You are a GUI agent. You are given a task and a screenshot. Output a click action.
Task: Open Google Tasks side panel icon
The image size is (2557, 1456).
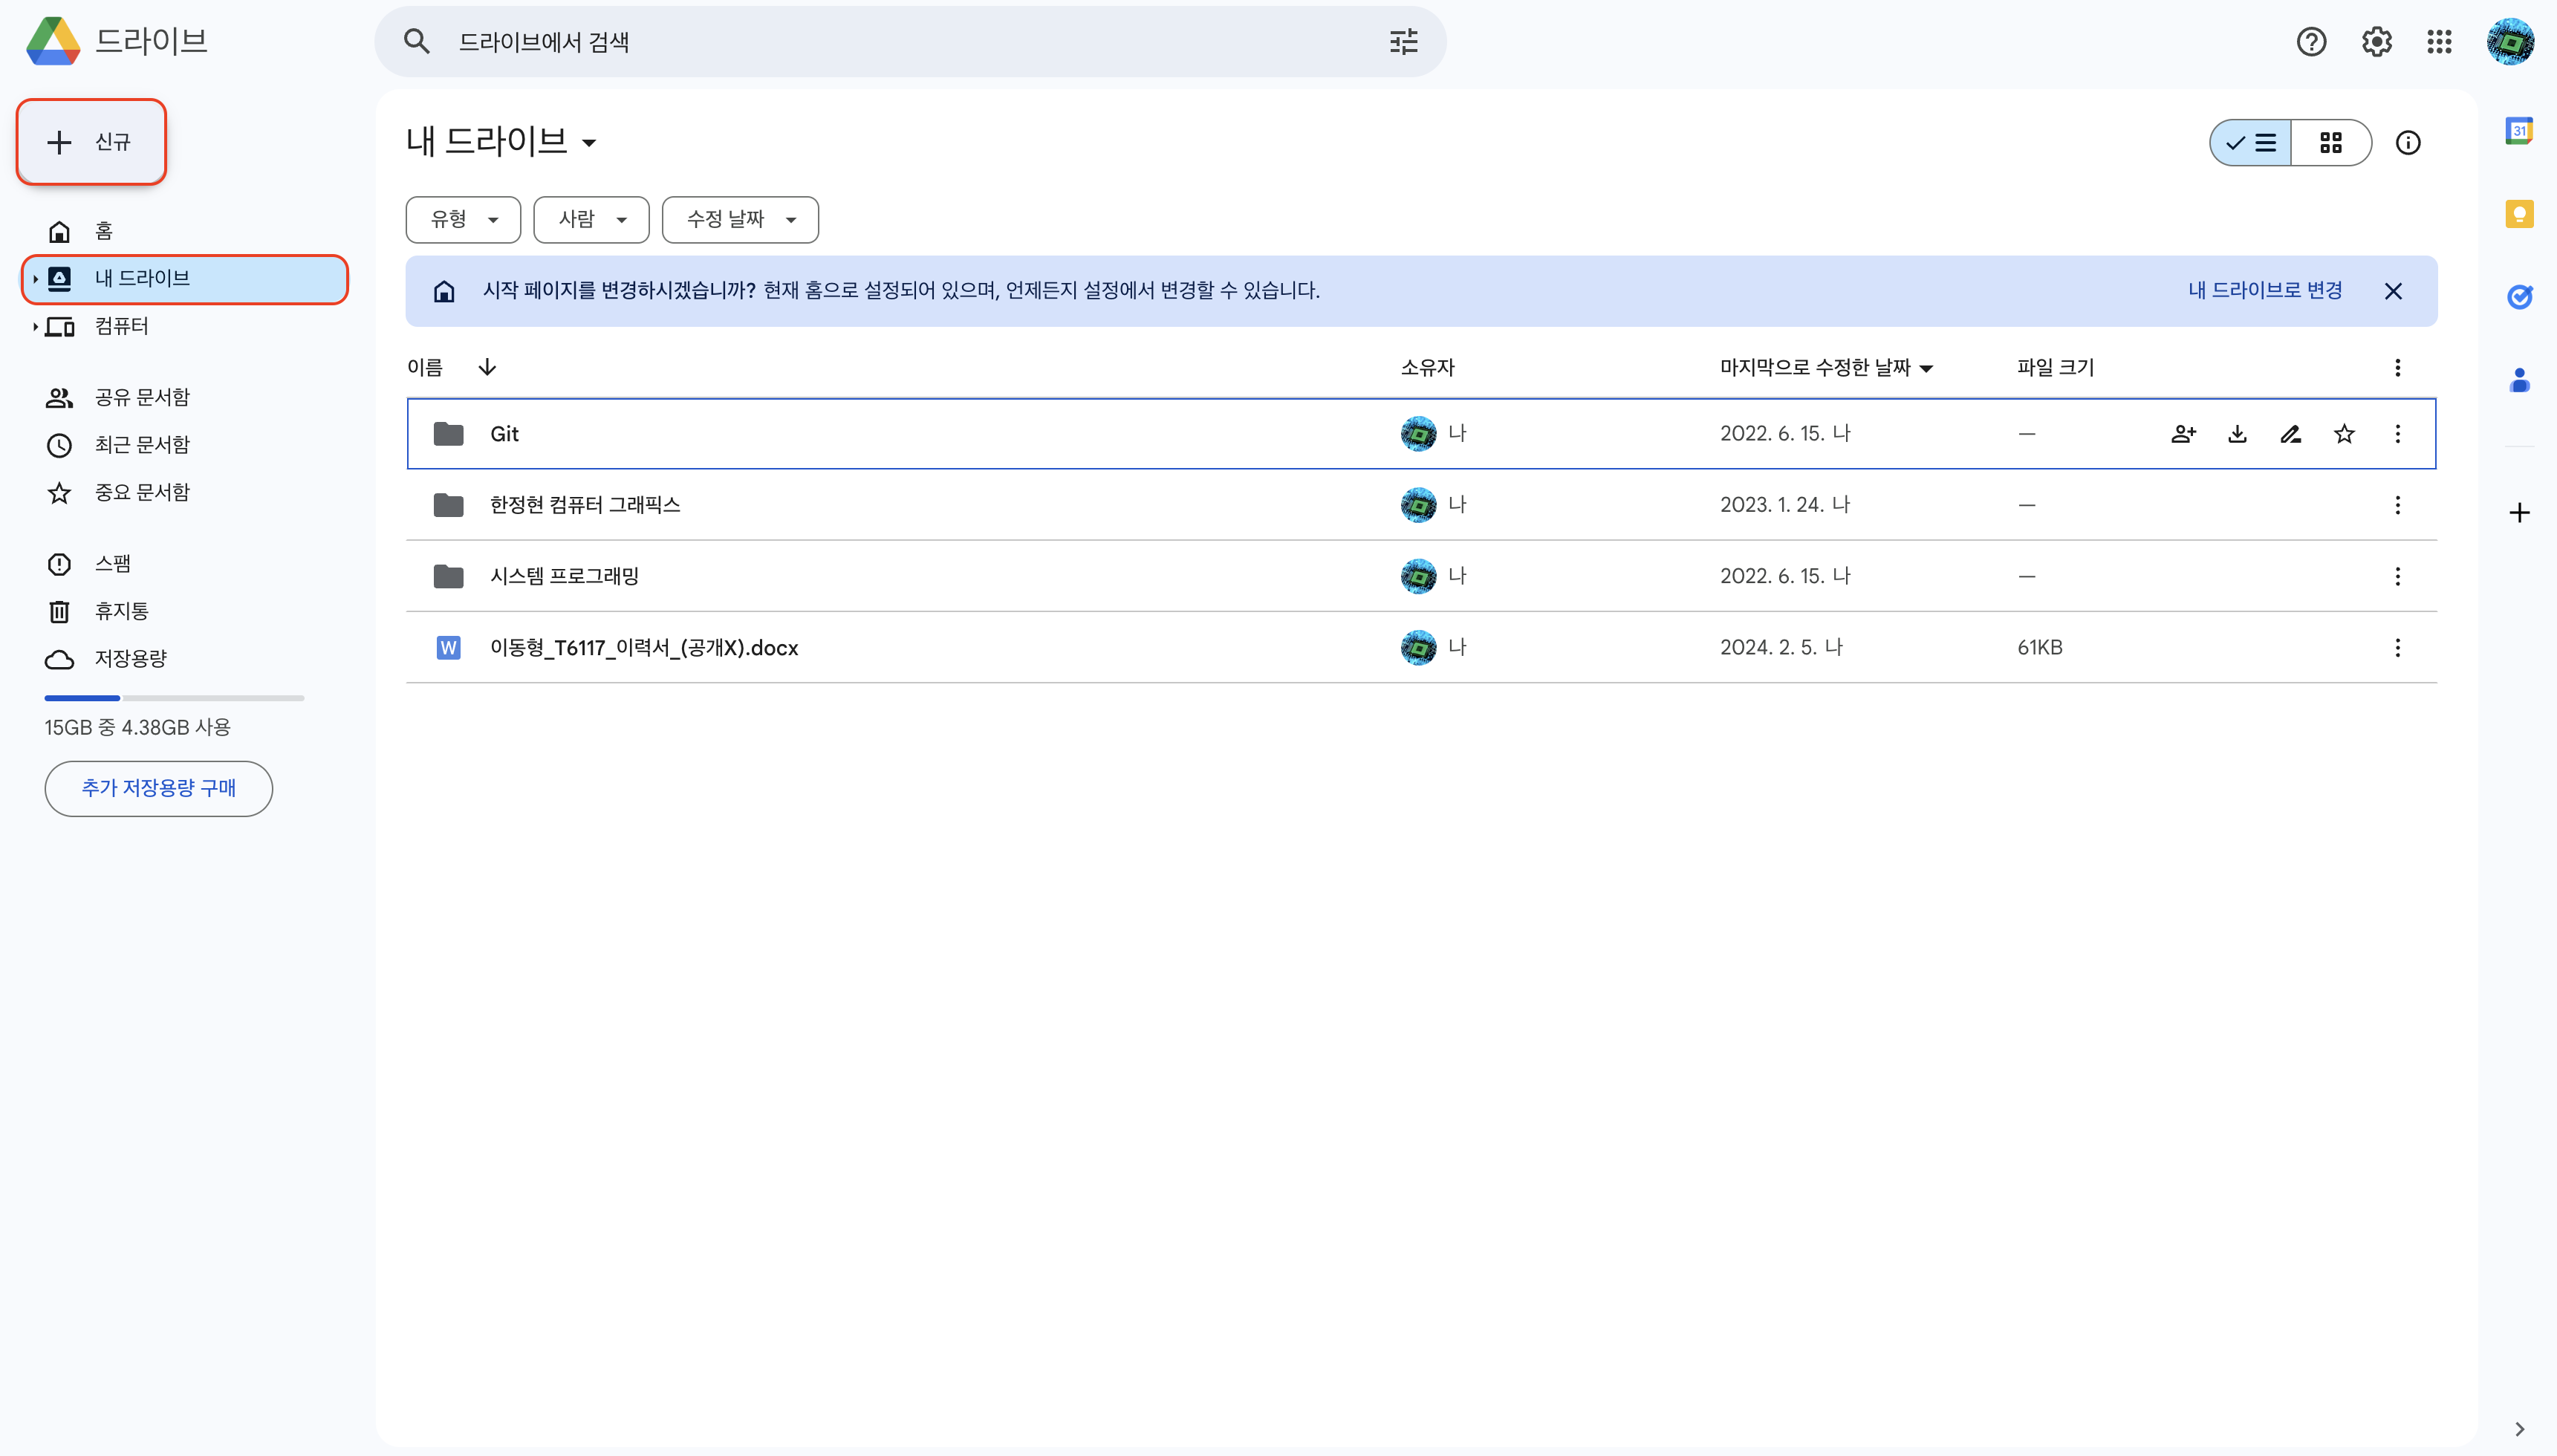[2519, 297]
